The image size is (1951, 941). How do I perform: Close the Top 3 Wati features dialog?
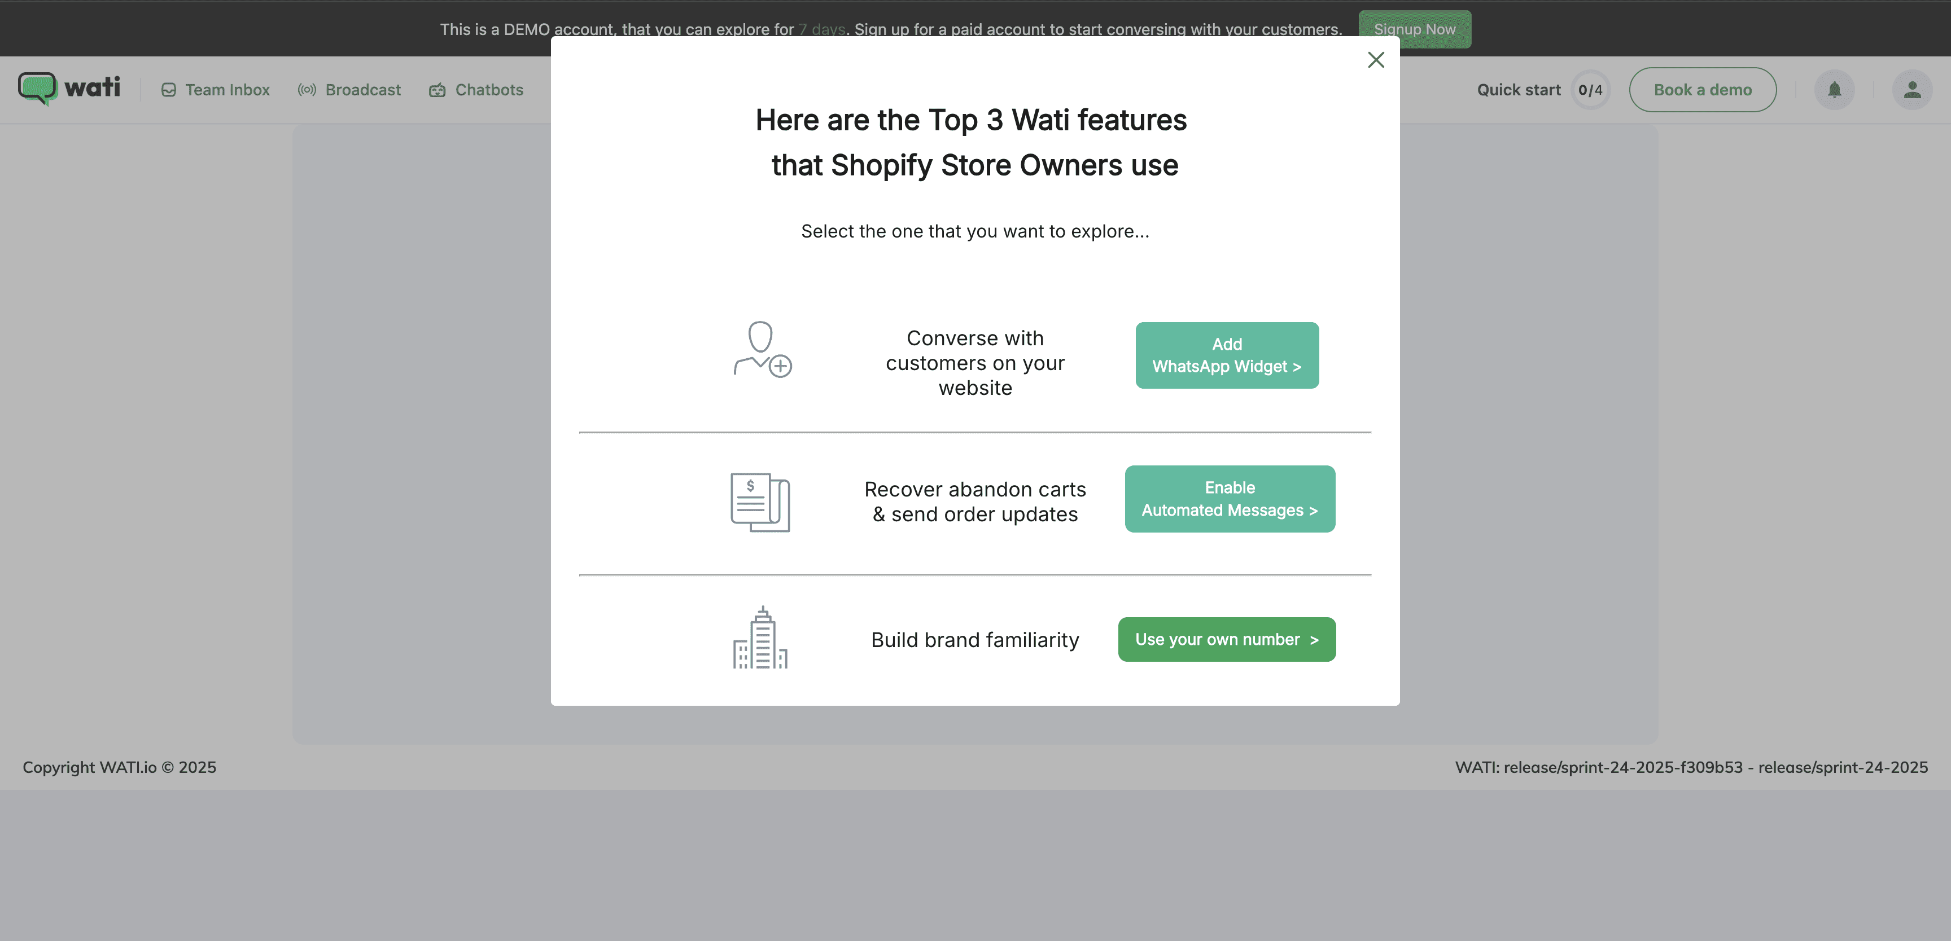pos(1375,60)
